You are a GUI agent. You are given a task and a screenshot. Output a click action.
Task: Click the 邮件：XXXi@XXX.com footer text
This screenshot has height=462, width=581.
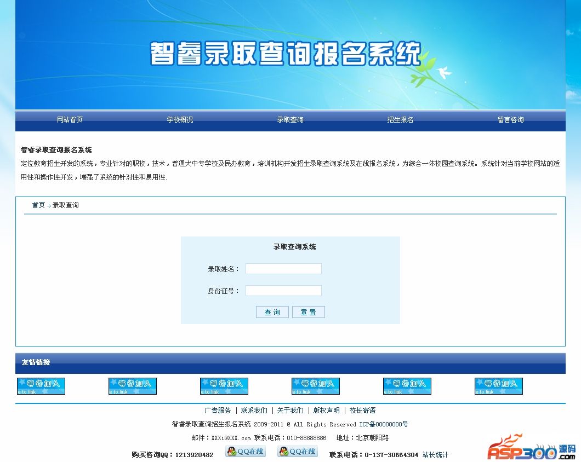pyautogui.click(x=221, y=437)
